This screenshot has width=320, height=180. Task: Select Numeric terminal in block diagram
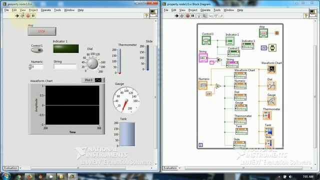click(203, 85)
